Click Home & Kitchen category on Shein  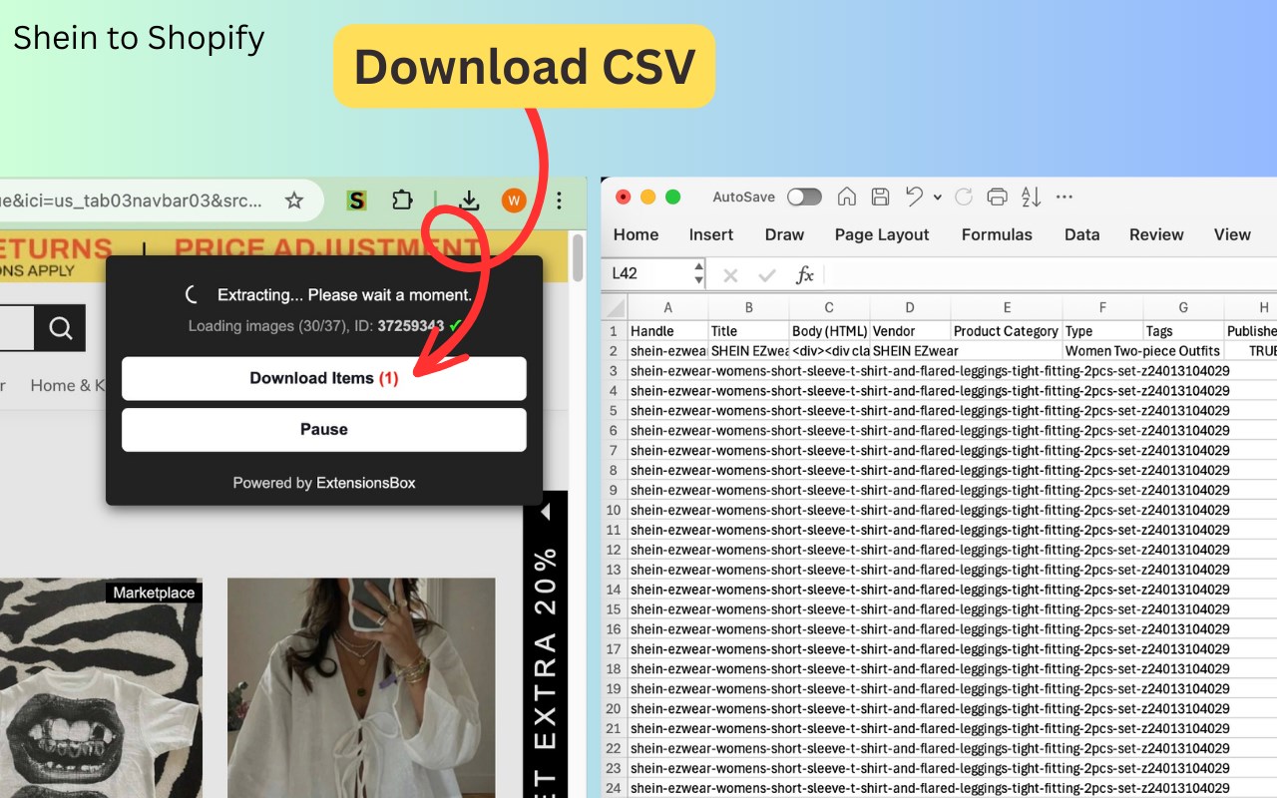pyautogui.click(x=68, y=385)
